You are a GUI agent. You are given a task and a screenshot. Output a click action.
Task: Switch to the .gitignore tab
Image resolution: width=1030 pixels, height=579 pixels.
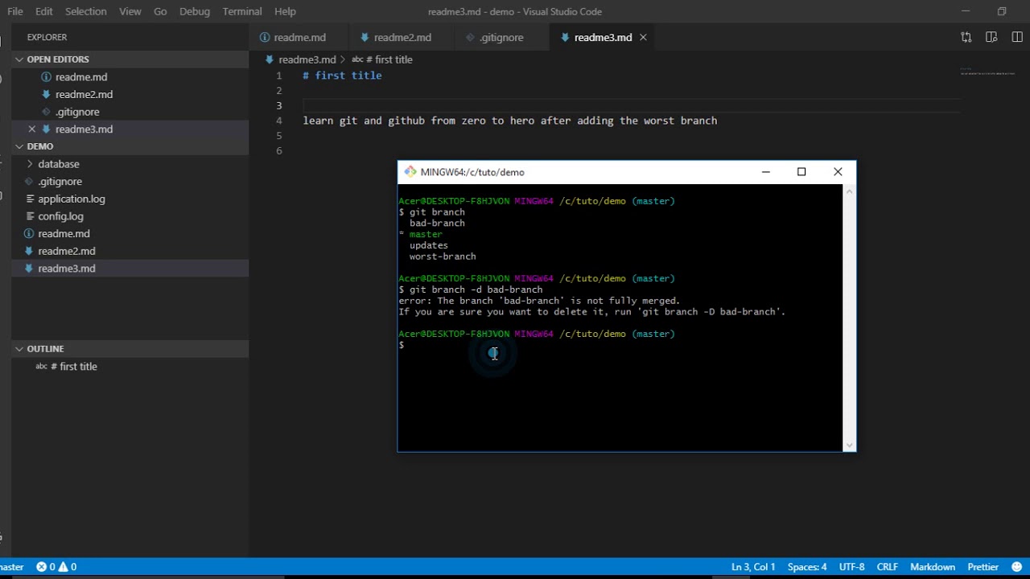point(501,38)
